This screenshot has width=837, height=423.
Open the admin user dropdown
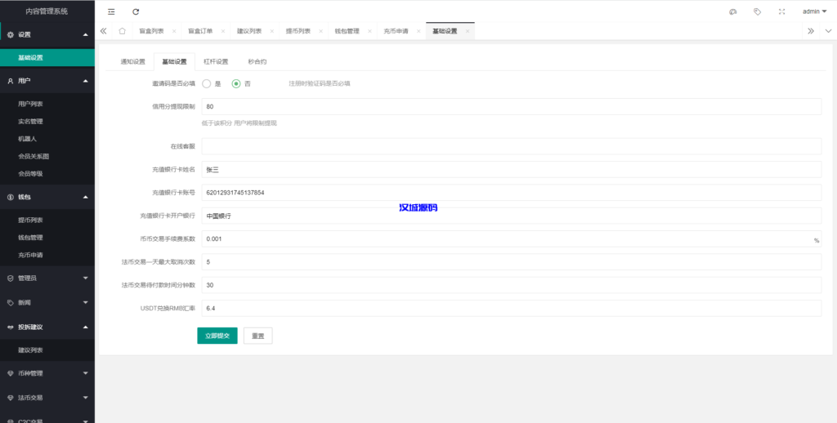pyautogui.click(x=814, y=11)
